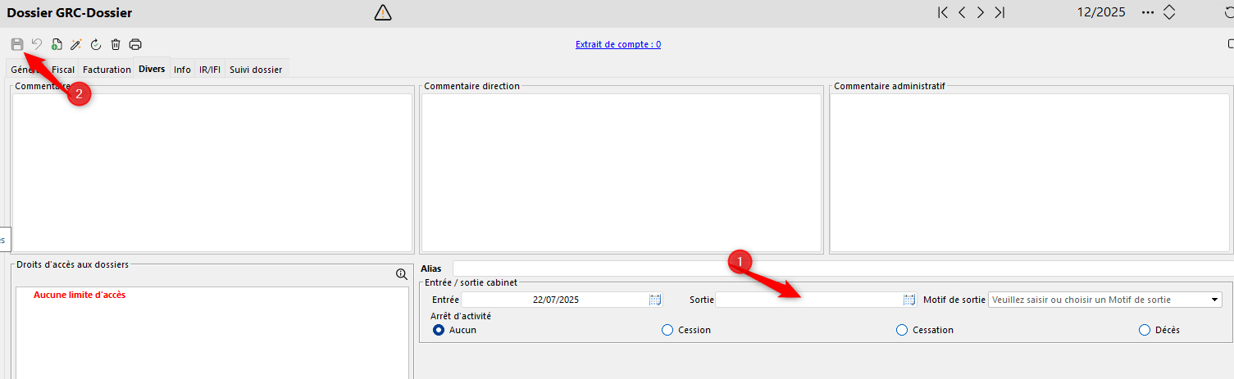1234x379 pixels.
Task: Click the magic wand toolbar icon
Action: pyautogui.click(x=76, y=44)
